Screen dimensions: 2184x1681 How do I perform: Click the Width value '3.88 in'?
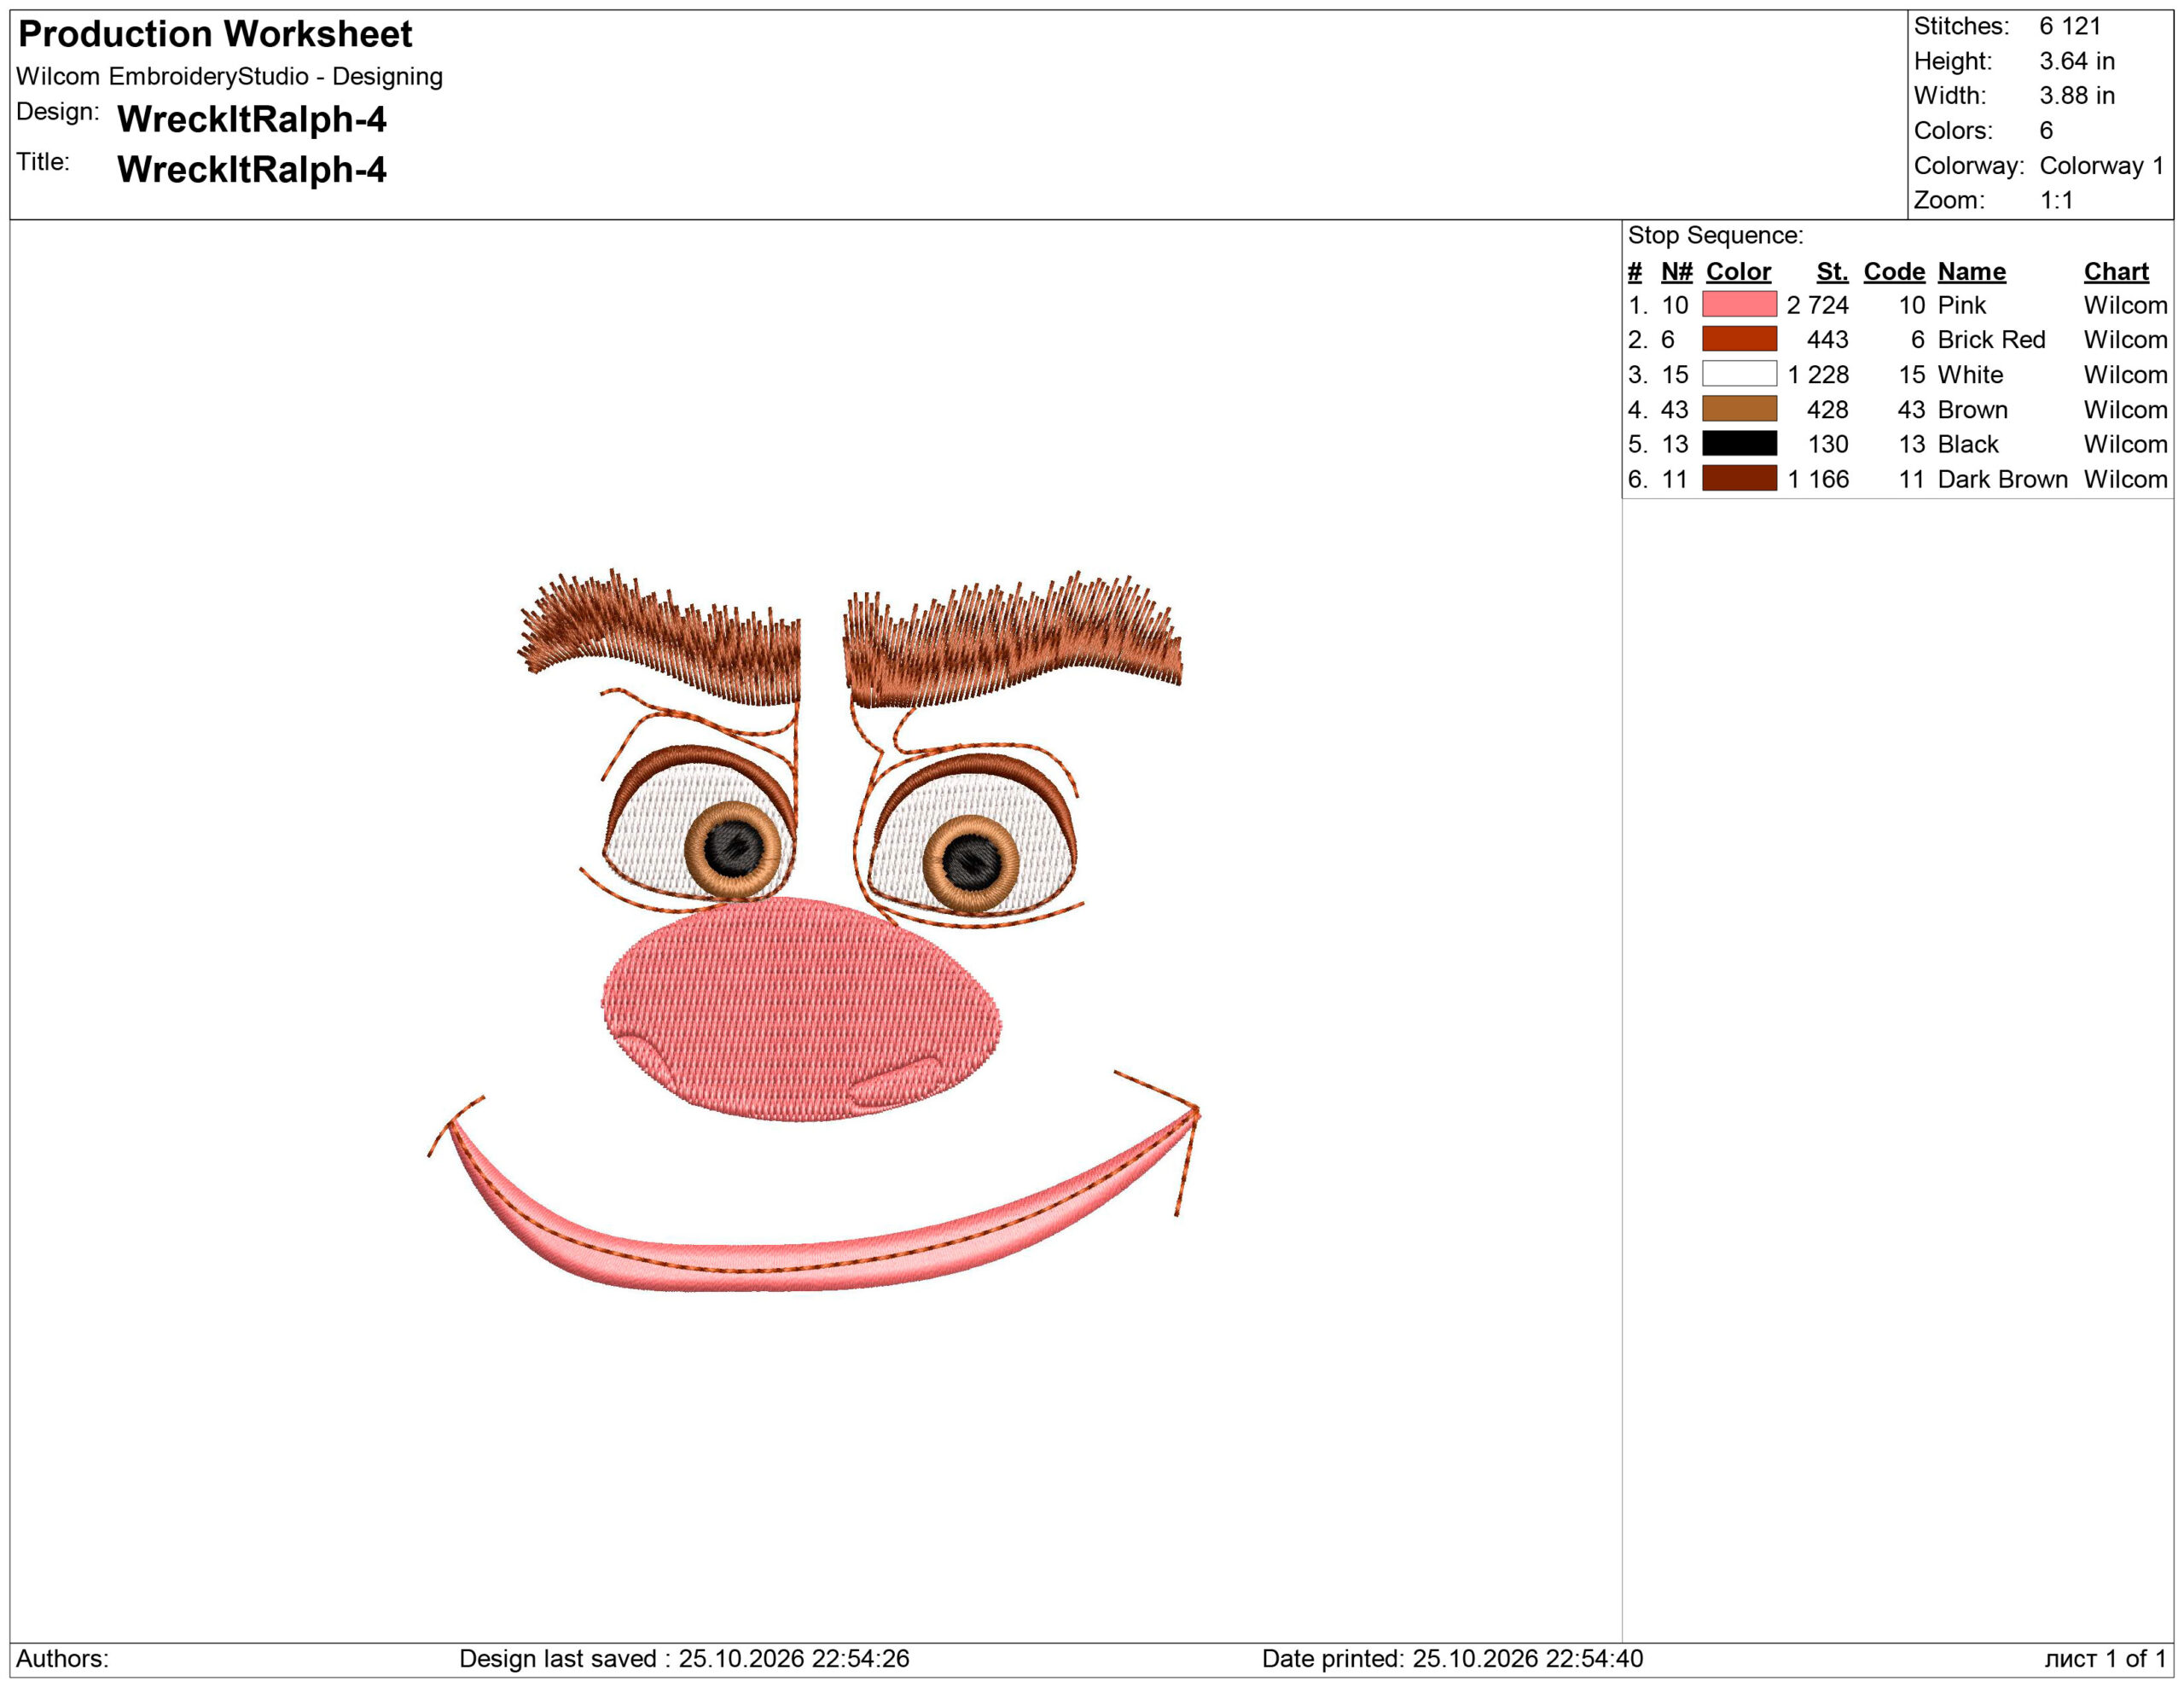pos(2077,95)
